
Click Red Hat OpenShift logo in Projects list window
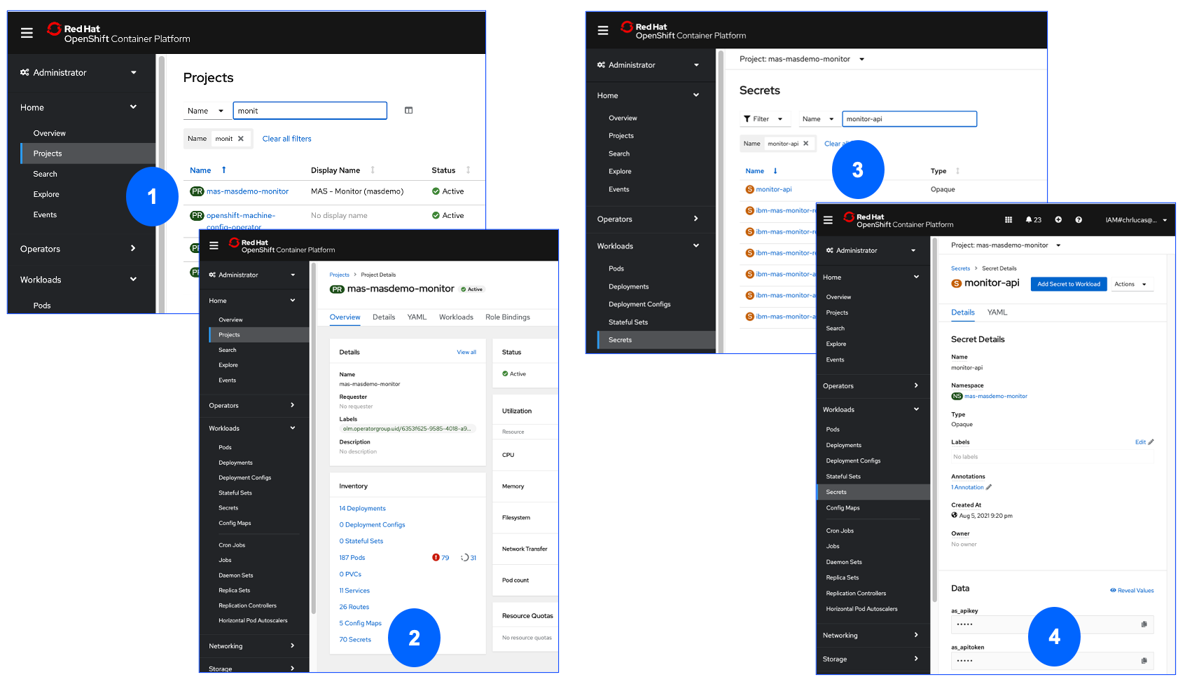118,33
